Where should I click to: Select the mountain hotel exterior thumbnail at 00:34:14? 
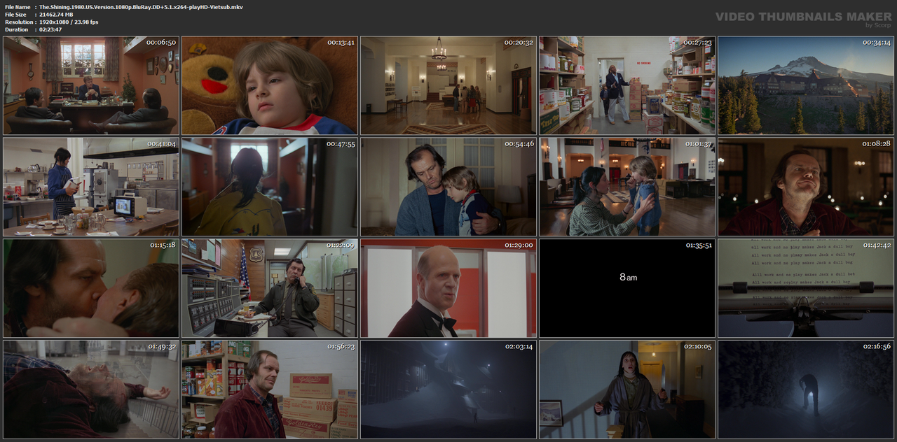click(x=806, y=85)
